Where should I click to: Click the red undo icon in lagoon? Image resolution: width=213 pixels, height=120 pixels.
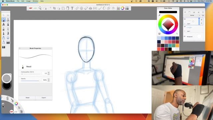click(x=12, y=112)
